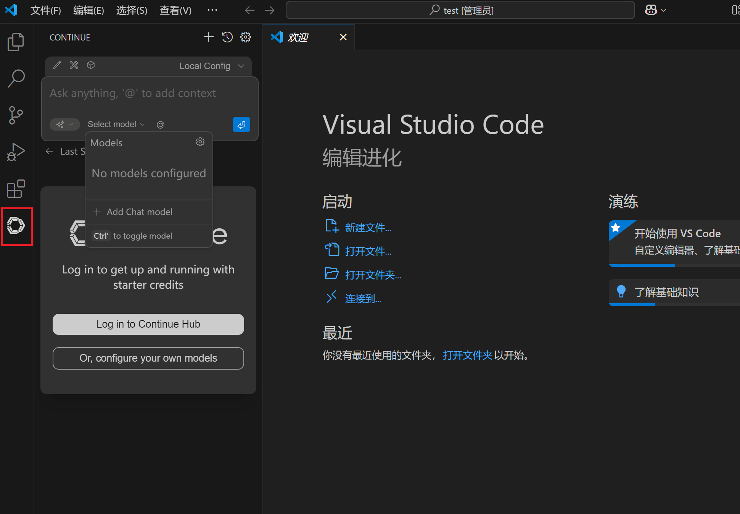Open the Search view icon
Viewport: 740px width, 514px height.
16,78
